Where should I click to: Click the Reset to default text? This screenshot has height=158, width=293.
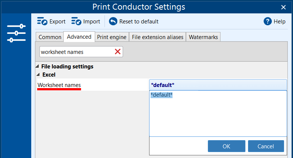tap(139, 22)
